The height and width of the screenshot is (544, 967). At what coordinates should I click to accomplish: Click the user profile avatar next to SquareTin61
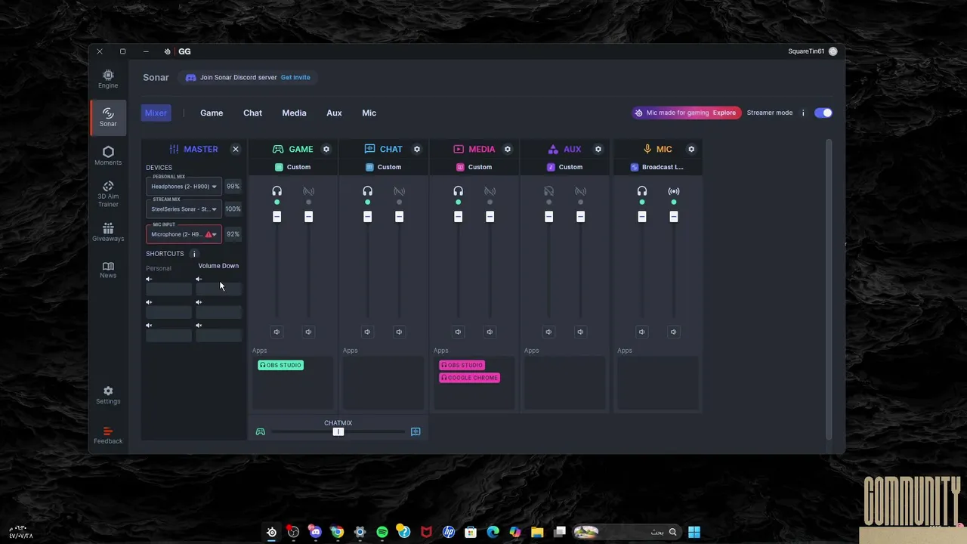pos(833,51)
